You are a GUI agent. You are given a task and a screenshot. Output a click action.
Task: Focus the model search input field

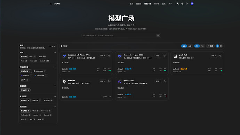pos(121,36)
